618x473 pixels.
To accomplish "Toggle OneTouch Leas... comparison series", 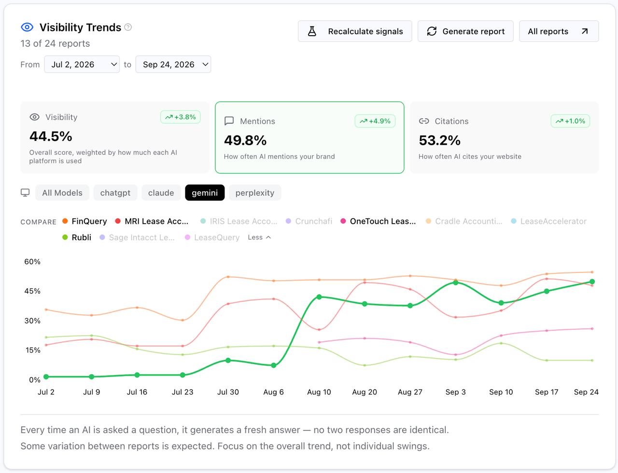I will [378, 221].
